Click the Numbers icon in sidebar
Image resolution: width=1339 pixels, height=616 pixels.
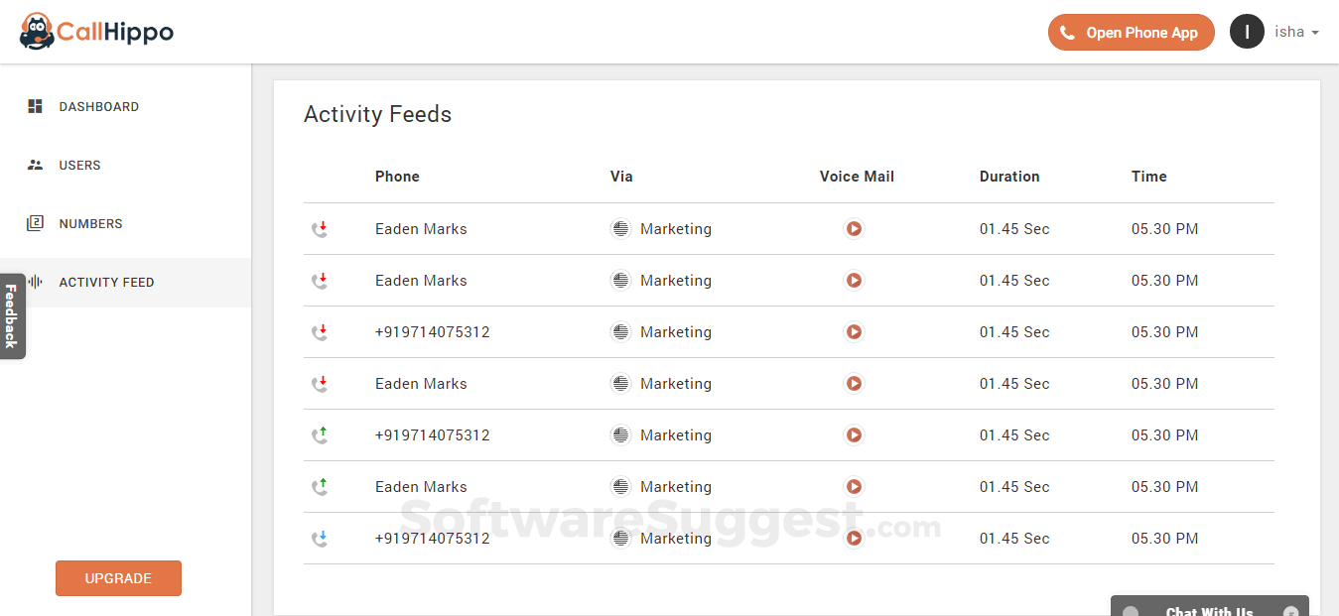[36, 223]
